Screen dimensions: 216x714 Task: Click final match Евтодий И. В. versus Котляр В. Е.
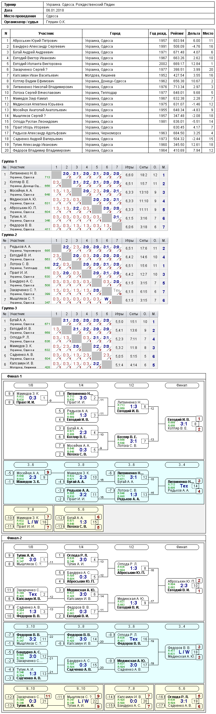[182, 424]
